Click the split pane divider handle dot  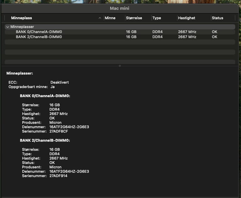click(120, 66)
